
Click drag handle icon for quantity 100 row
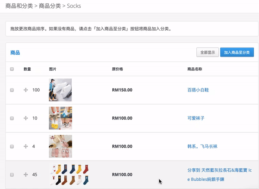pyautogui.click(x=25, y=90)
